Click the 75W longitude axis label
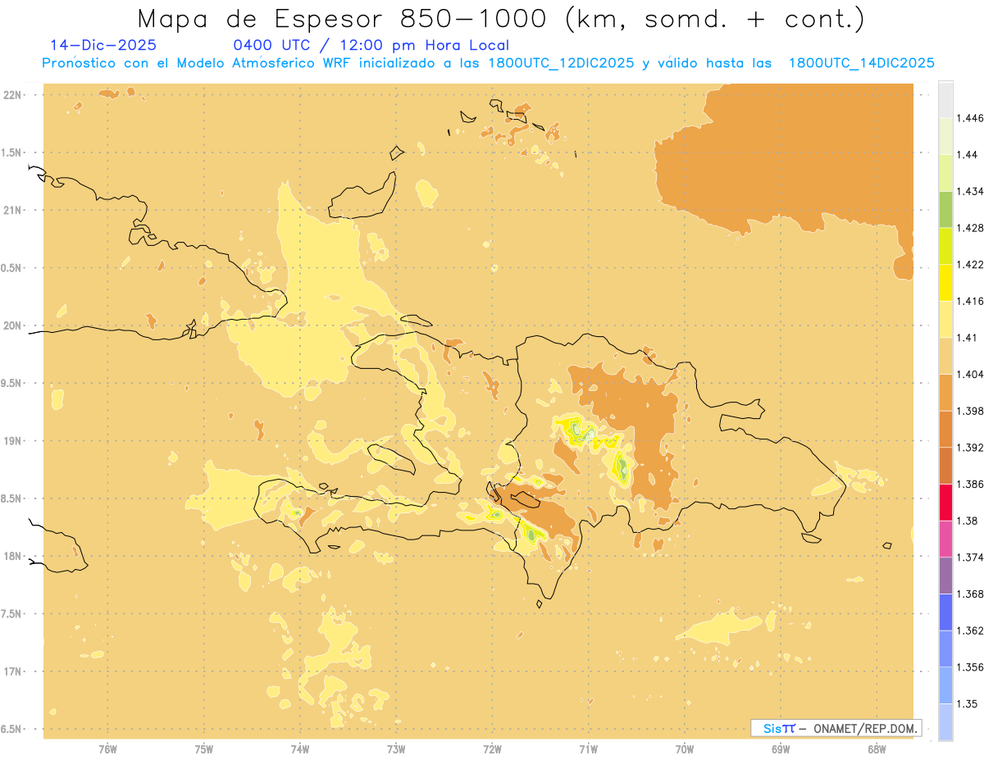 204,749
